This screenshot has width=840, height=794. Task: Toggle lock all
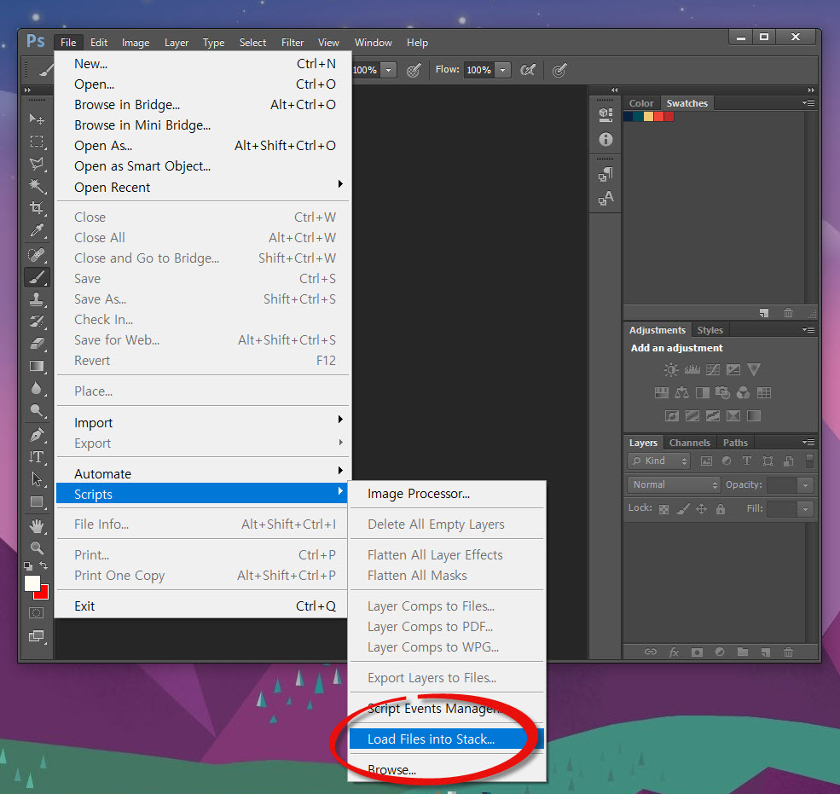coord(721,509)
